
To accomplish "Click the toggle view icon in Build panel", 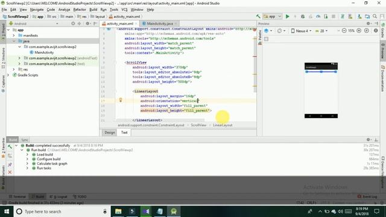I will (x=10, y=156).
